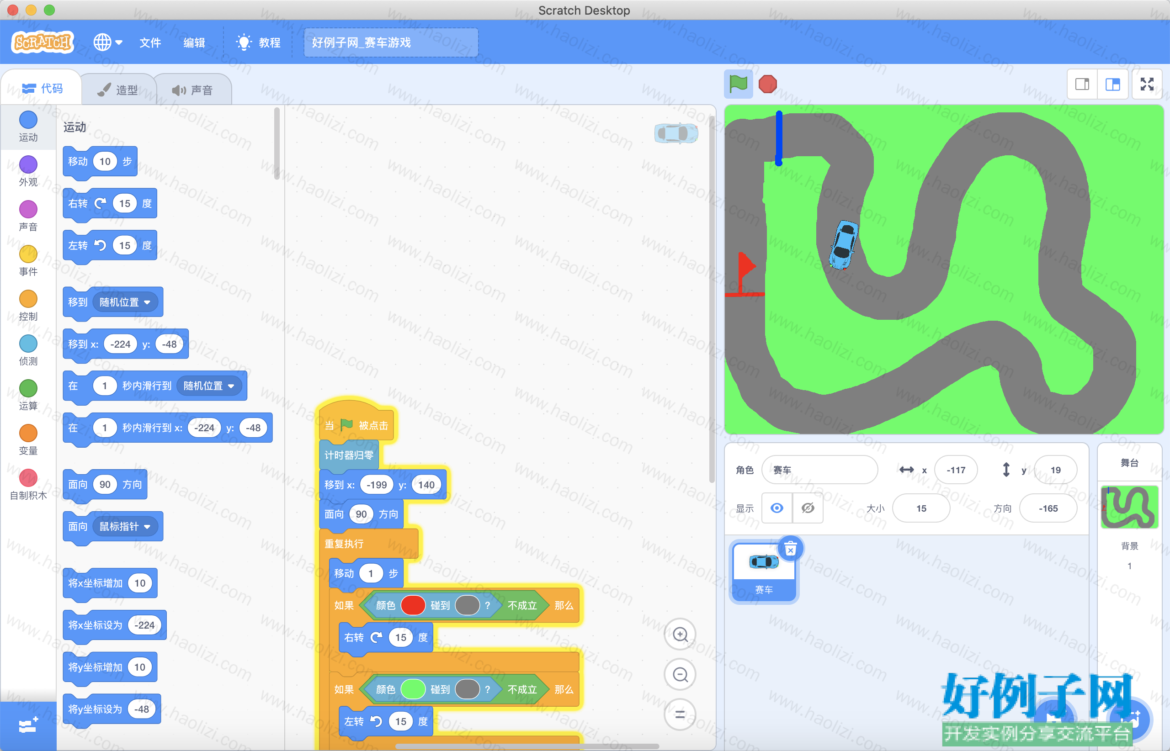
Task: Open the 编辑 menu
Action: [x=194, y=42]
